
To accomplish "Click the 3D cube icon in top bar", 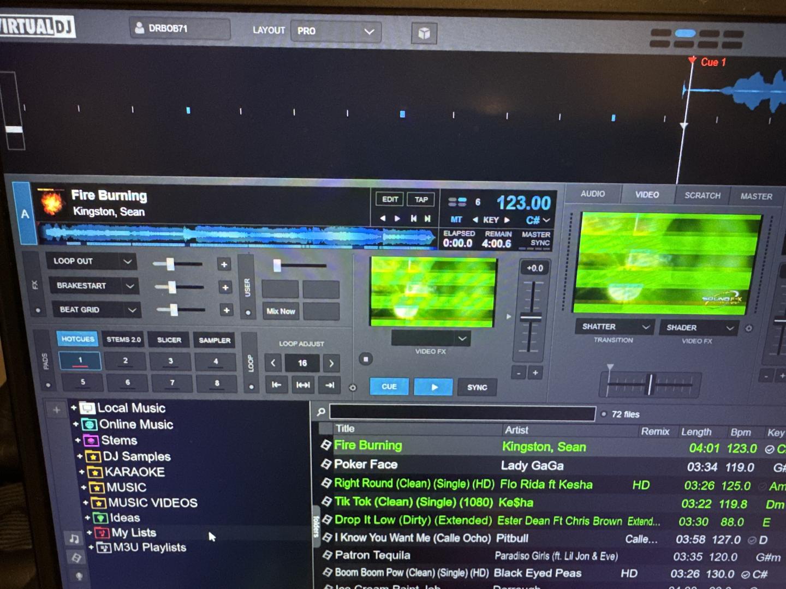I will click(424, 33).
